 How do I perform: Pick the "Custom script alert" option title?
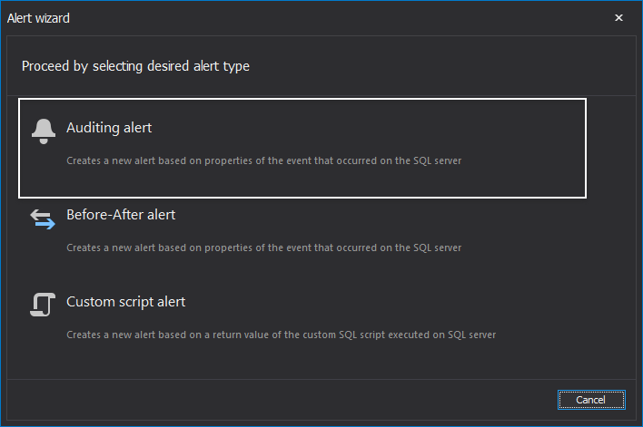tap(126, 302)
